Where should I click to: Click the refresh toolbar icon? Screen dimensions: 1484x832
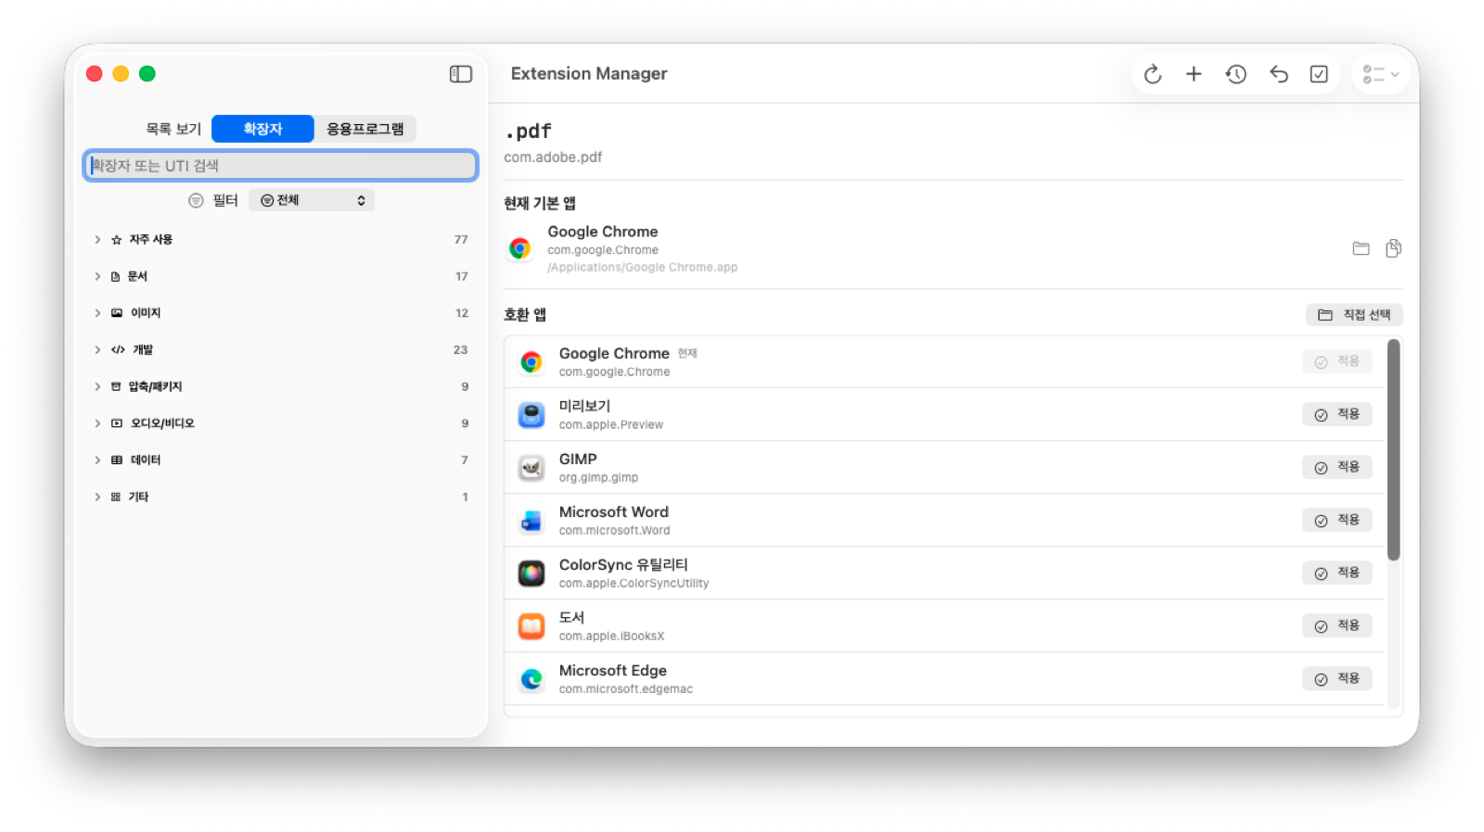click(1153, 74)
